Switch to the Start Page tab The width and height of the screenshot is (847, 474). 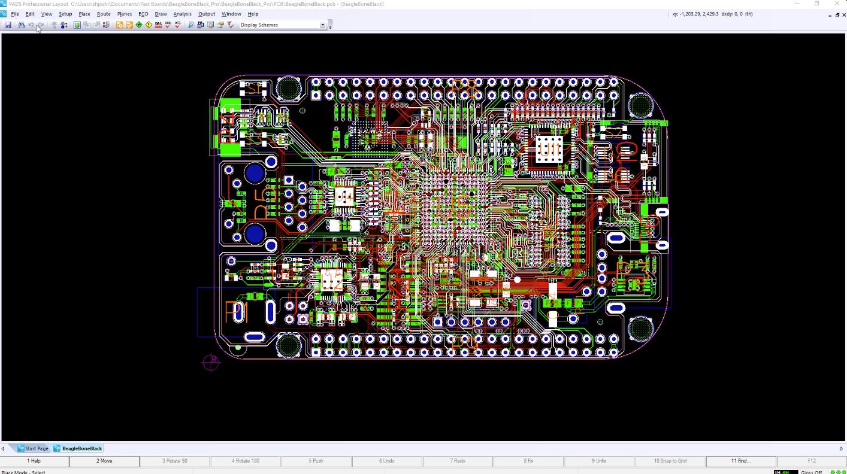[x=32, y=448]
